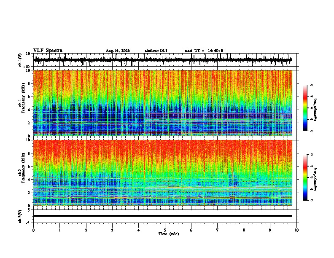This screenshot has width=334, height=258.
Task: Click the "ch.3(V)" axis label
Action: [20, 216]
